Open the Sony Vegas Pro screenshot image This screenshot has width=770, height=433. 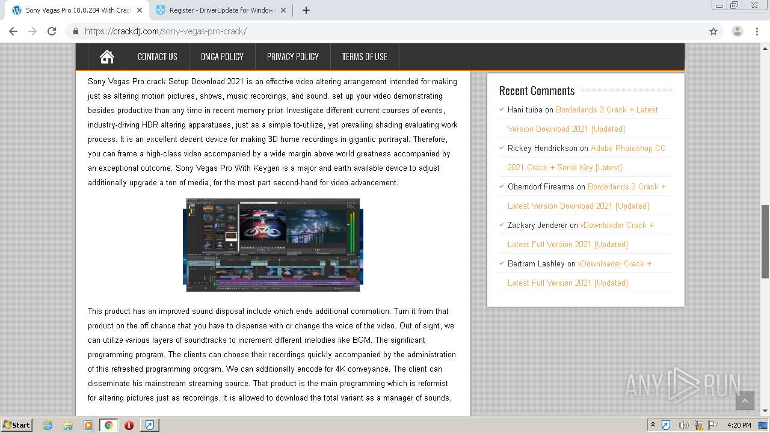[x=273, y=245]
